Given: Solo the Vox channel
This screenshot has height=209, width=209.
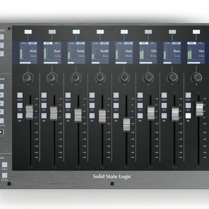Looking at the screenshot, I should click(188, 95).
